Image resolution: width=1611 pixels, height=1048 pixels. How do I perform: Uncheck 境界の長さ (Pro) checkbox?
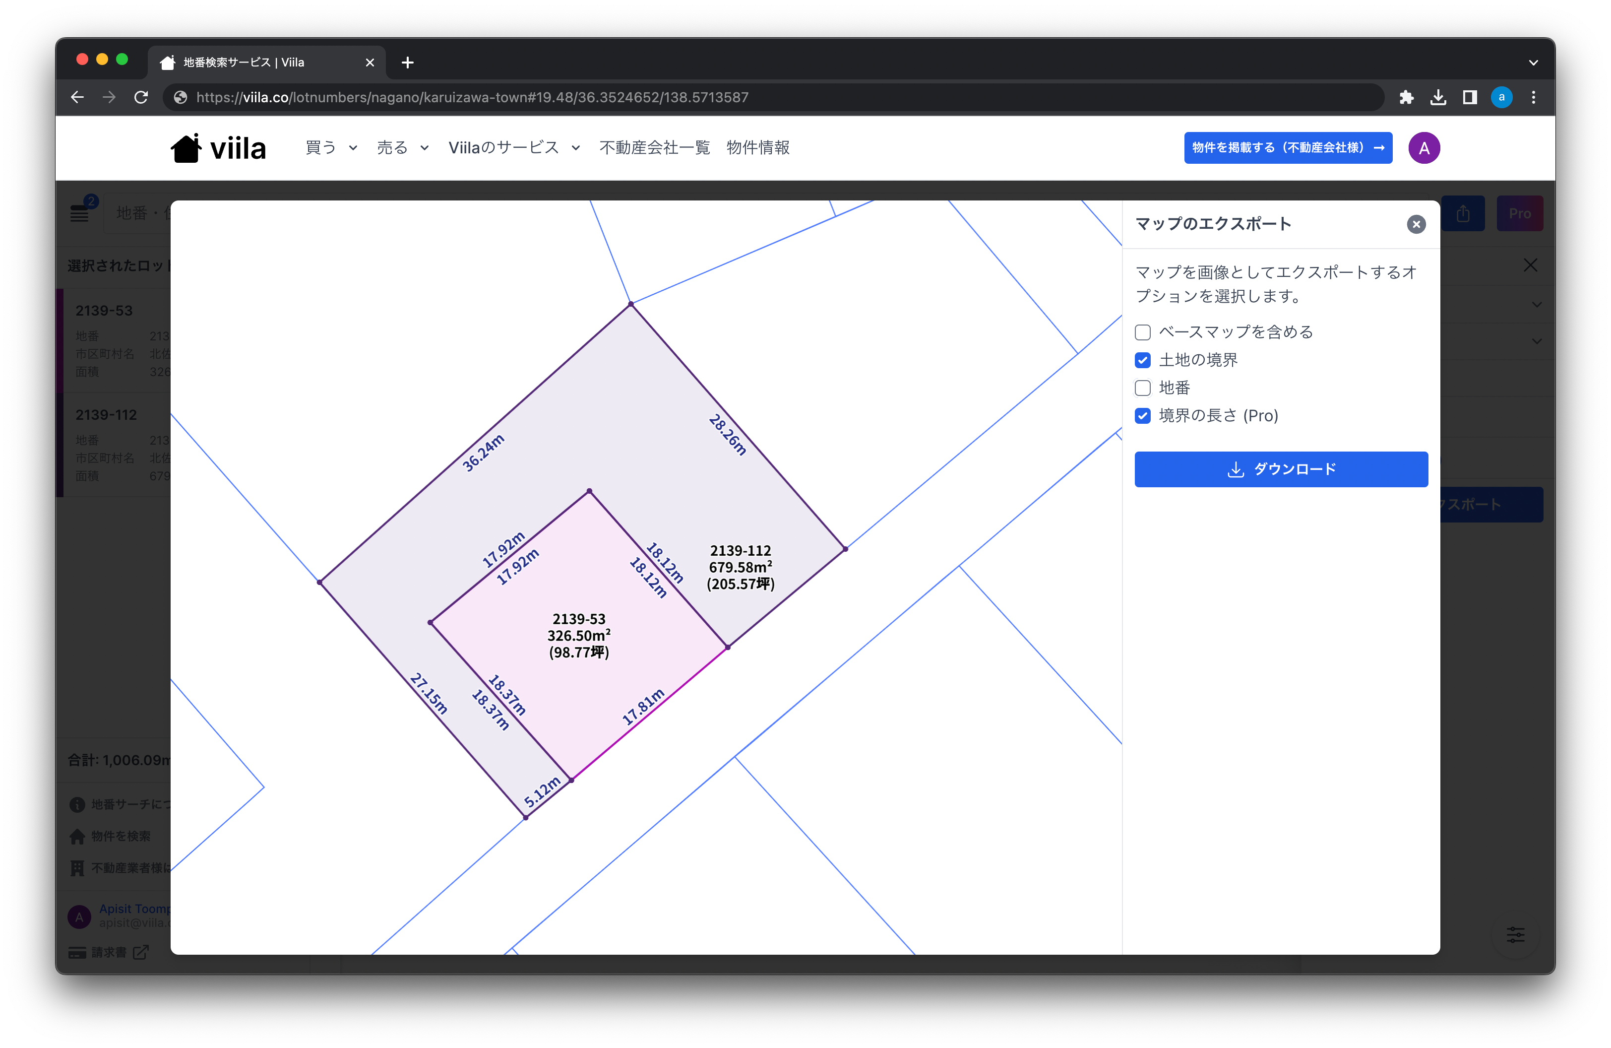coord(1143,416)
